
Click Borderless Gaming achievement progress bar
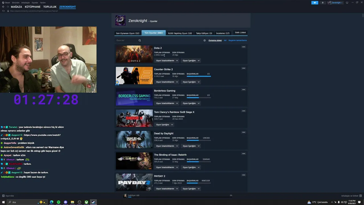pos(199,98)
